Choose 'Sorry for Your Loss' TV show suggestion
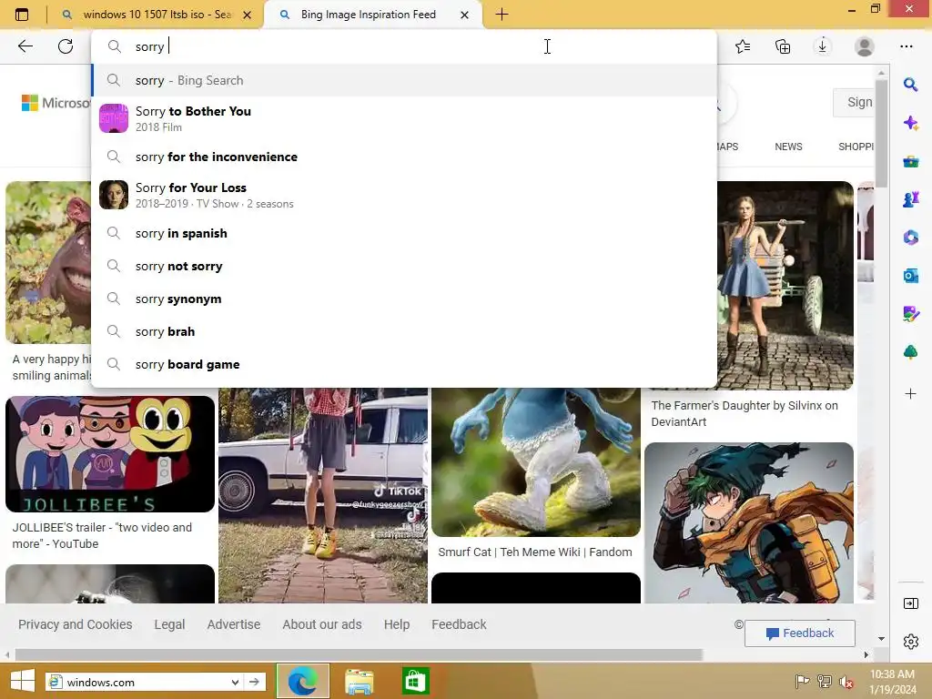Screen dimensions: 932x699 point(404,195)
